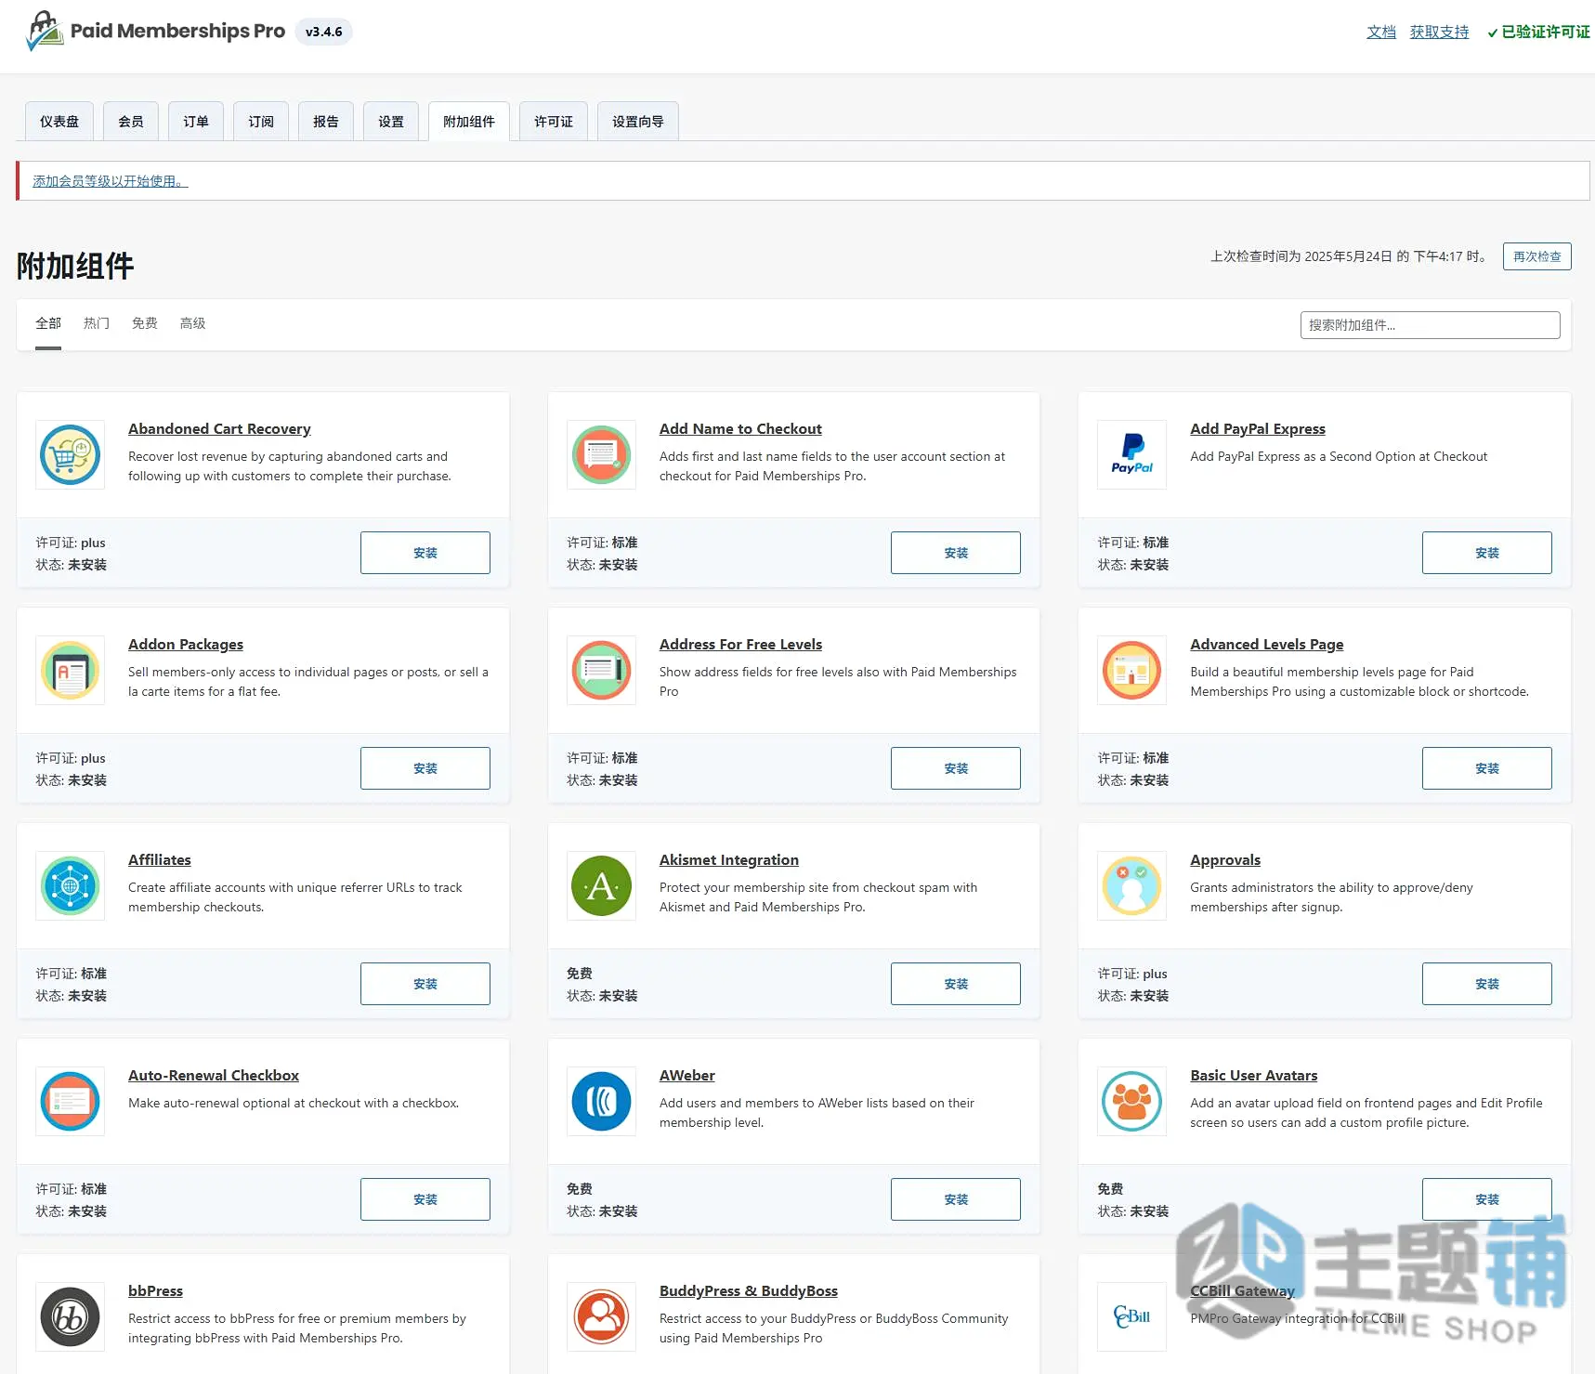Screen dimensions: 1595x1374
Task: Open the 仪表盘 tab
Action: (59, 122)
